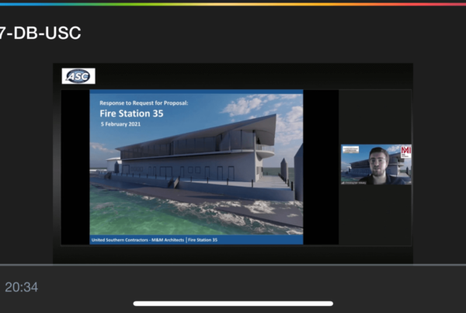Click the green water area of the slide
This screenshot has height=313, width=466.
click(140, 214)
